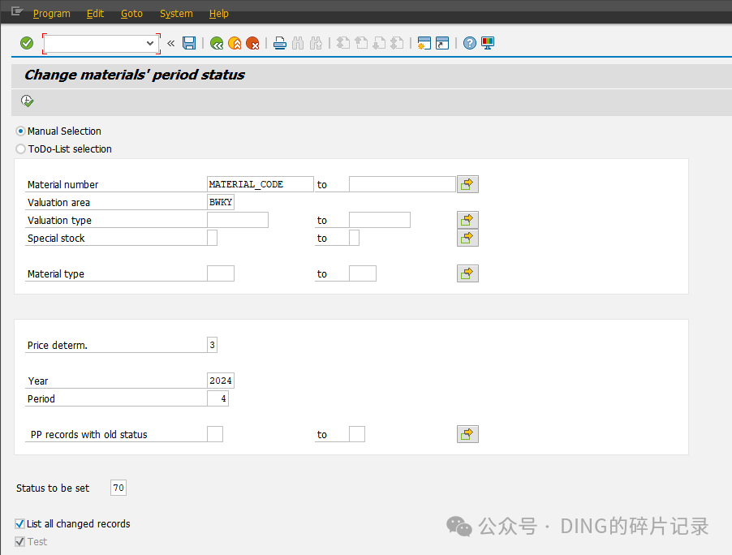Screen dimensions: 732x555
Task: Click the Print icon
Action: (280, 44)
